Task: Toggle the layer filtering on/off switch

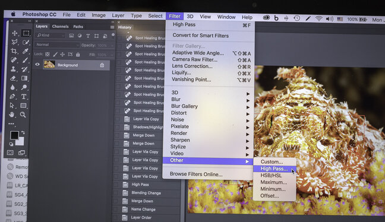Action: (113, 36)
